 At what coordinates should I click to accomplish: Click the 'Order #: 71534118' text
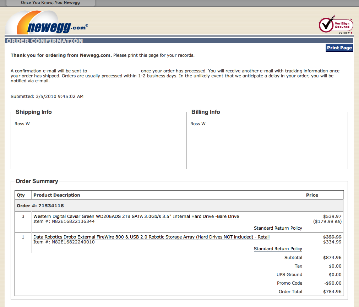(40, 205)
